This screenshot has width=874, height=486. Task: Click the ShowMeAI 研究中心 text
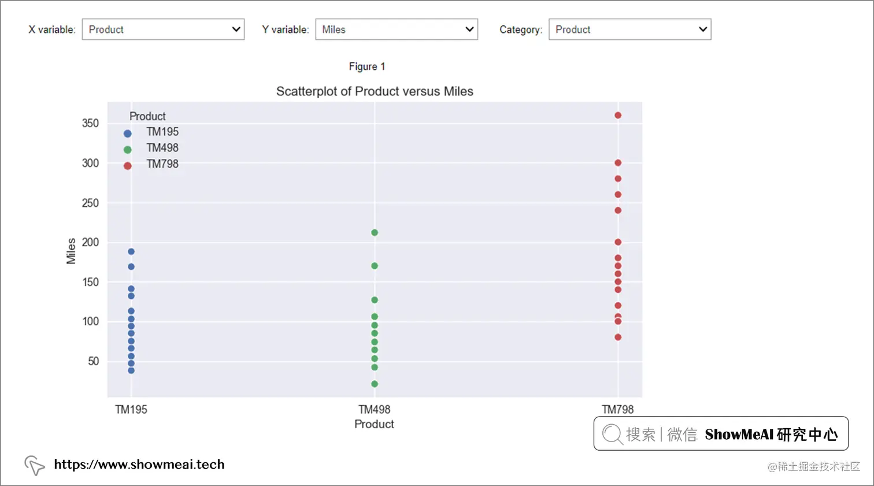click(771, 435)
